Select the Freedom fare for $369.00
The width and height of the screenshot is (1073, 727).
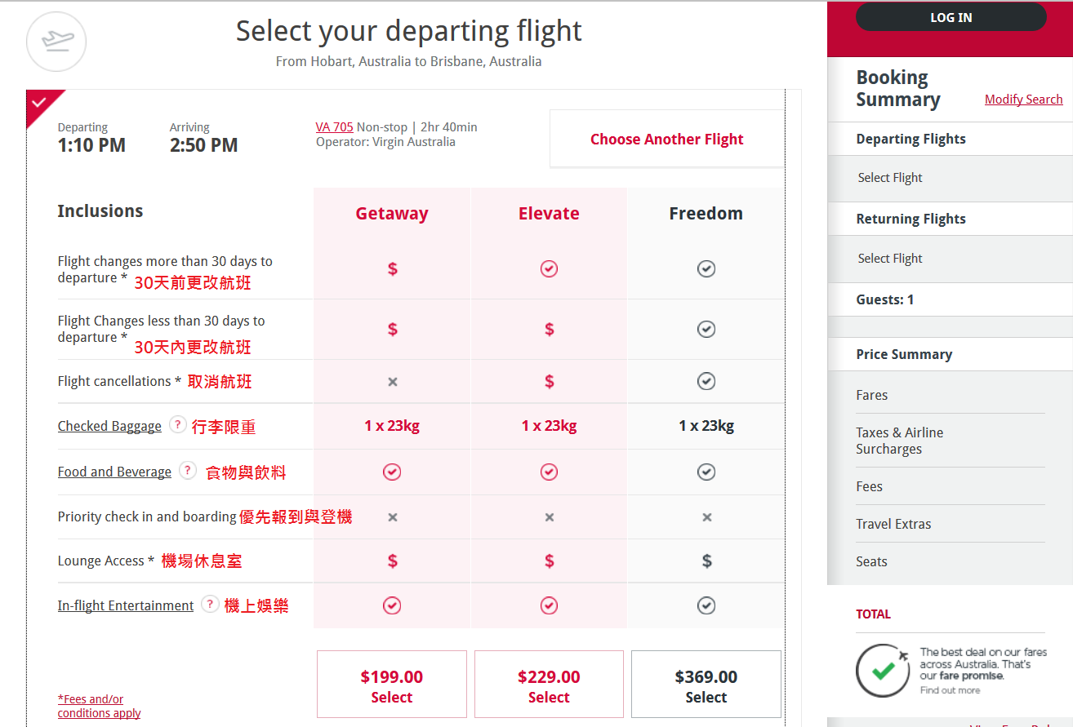point(706,684)
